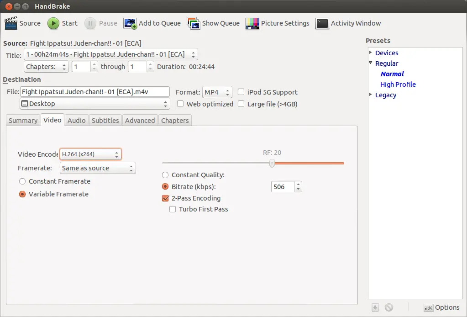Screen dimensions: 467x317
Task: Click the save preset down-arrow icon
Action: (375, 307)
